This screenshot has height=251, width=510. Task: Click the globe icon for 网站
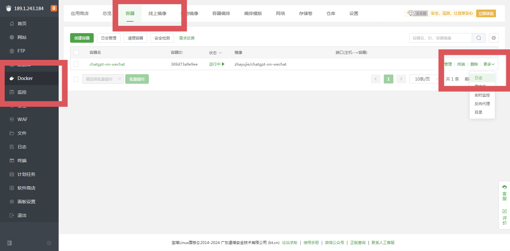(12, 37)
